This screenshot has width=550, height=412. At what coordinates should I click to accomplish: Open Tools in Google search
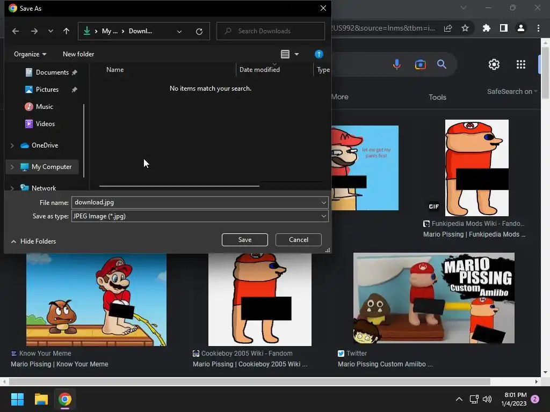[437, 97]
